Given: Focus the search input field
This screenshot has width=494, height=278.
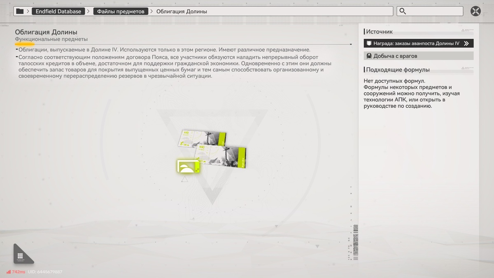Looking at the screenshot, I should pyautogui.click(x=431, y=11).
